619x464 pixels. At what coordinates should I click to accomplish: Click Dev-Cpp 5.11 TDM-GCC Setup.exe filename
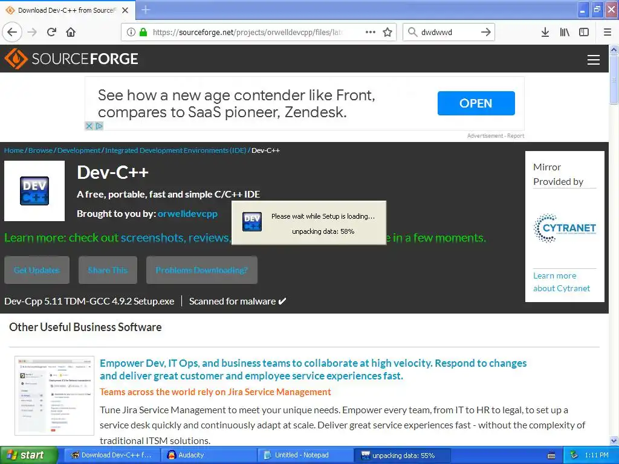89,301
